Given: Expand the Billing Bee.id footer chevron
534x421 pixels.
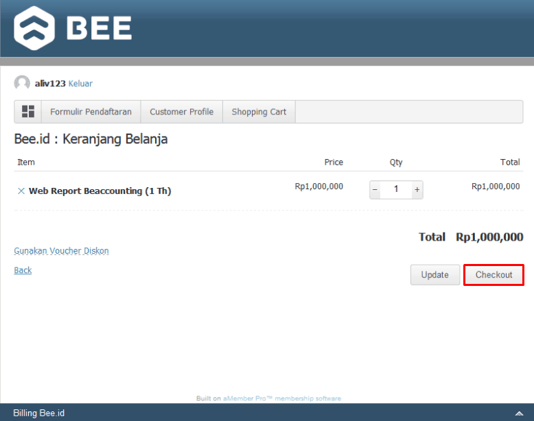Looking at the screenshot, I should [x=519, y=413].
